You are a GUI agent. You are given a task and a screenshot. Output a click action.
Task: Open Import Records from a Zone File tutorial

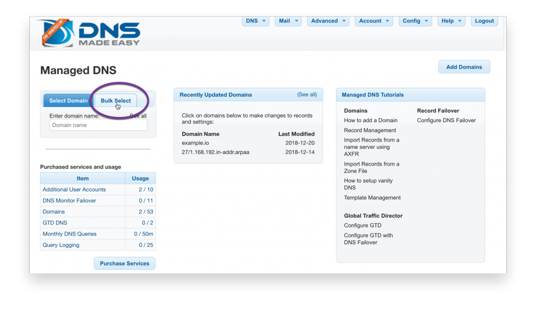(x=372, y=167)
